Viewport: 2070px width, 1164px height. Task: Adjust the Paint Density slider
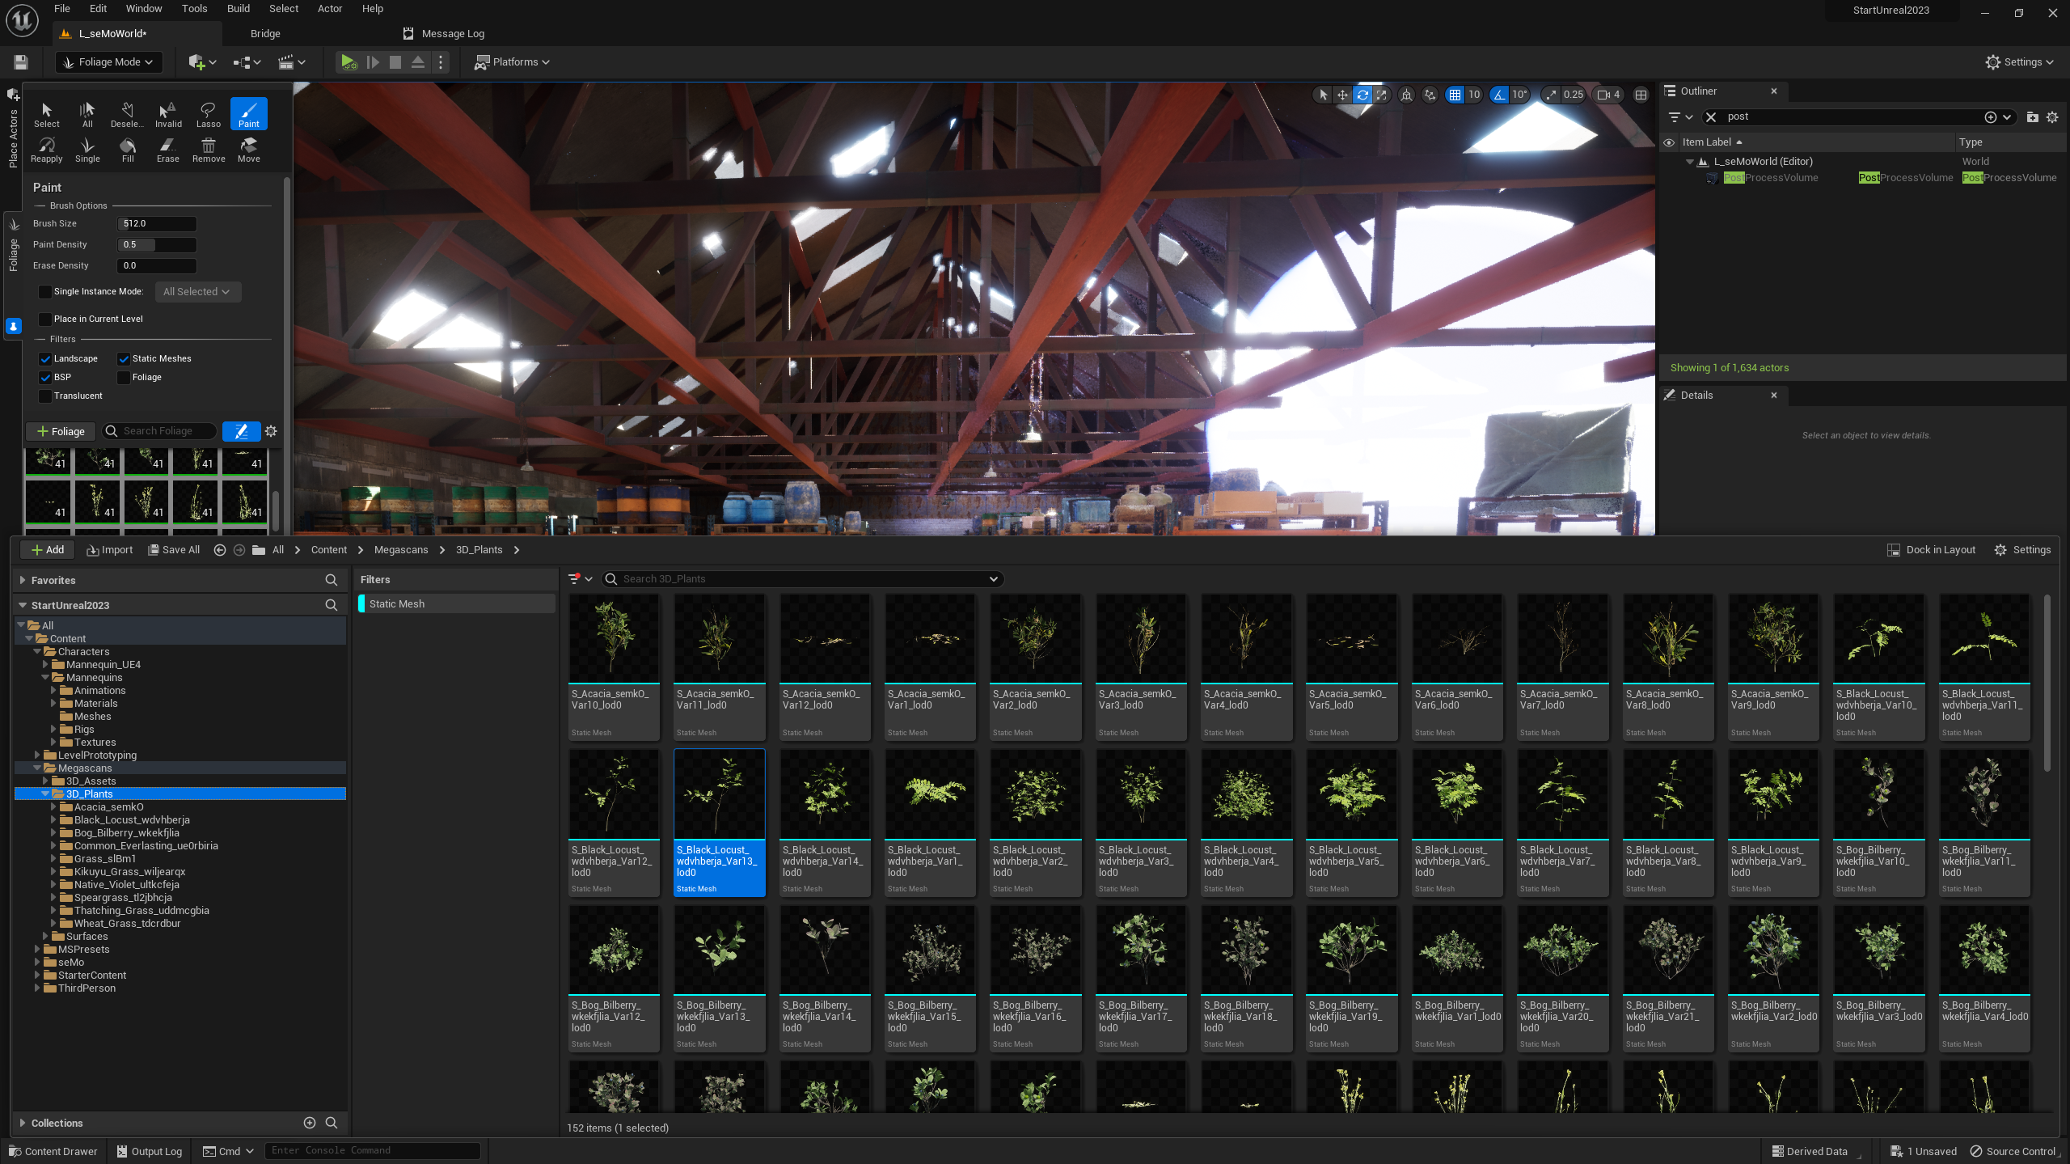(x=157, y=245)
